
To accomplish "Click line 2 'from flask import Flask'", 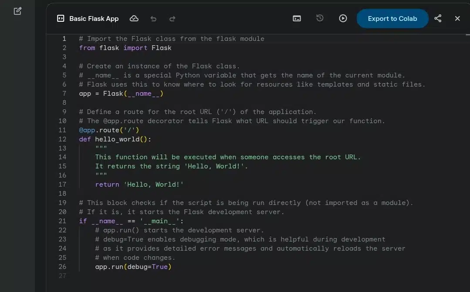I will [125, 48].
